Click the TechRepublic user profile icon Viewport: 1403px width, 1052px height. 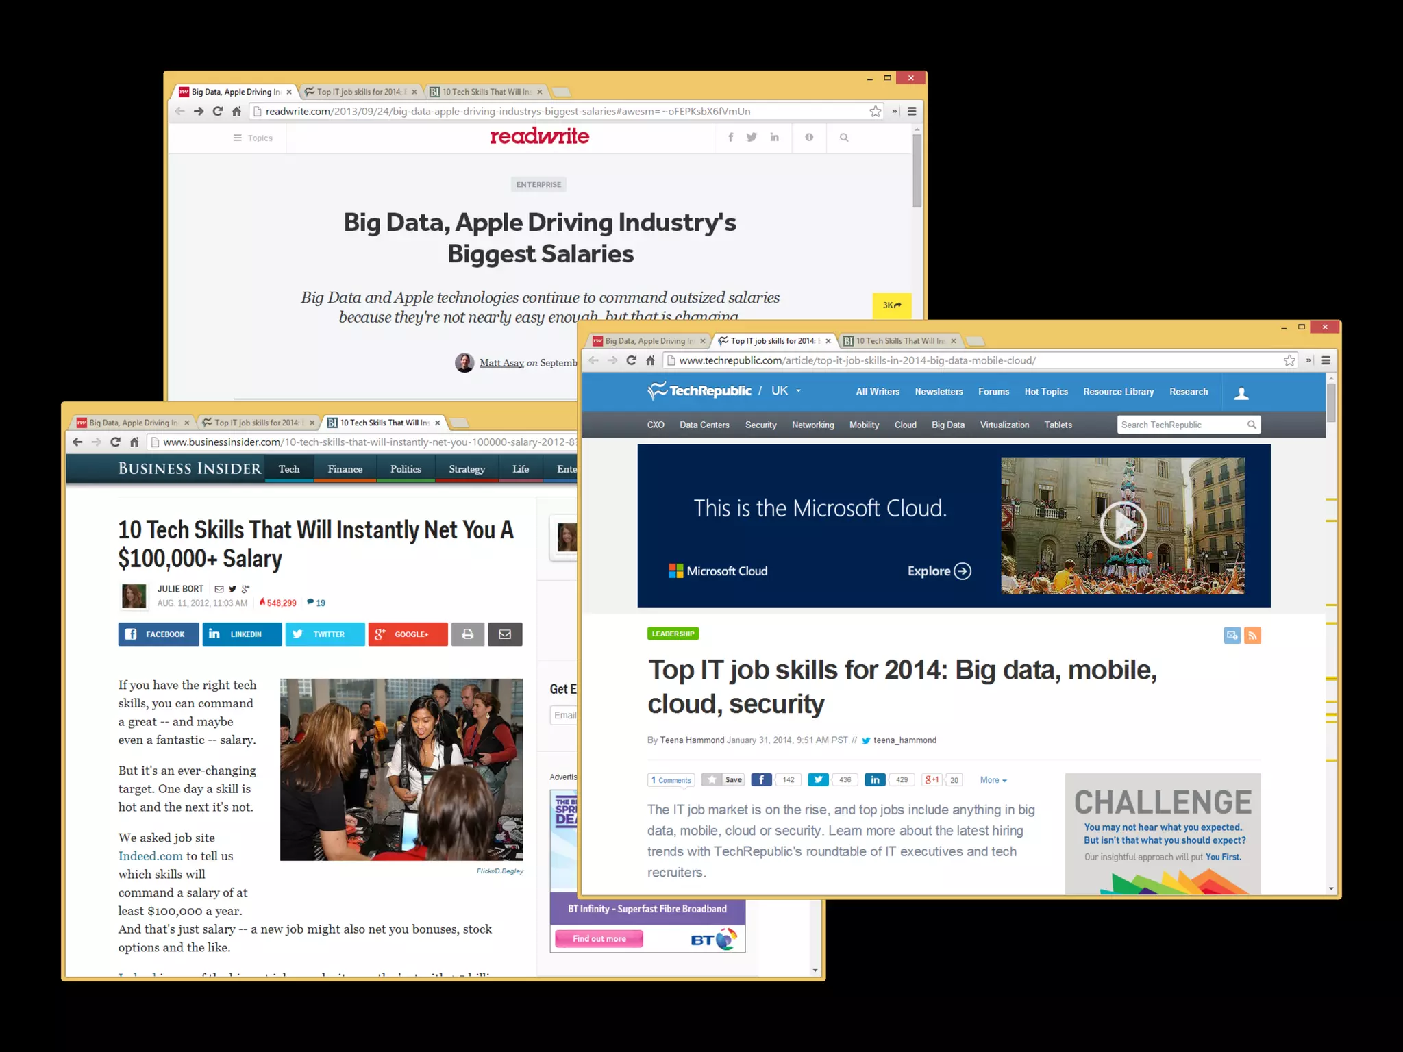[x=1241, y=393]
